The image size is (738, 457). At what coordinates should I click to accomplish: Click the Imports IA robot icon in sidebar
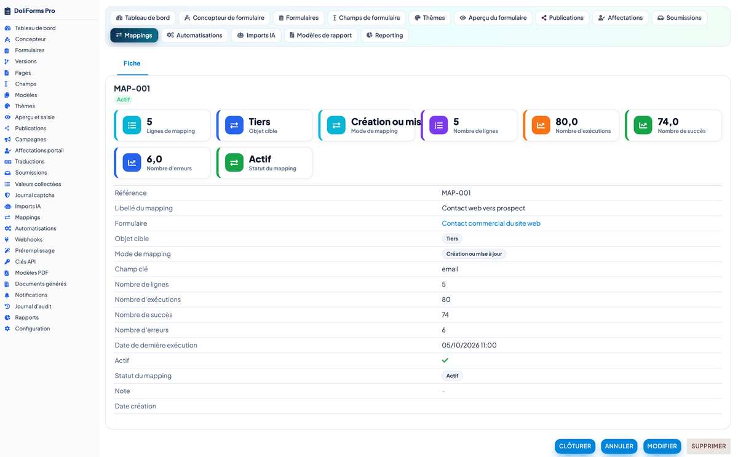point(7,206)
